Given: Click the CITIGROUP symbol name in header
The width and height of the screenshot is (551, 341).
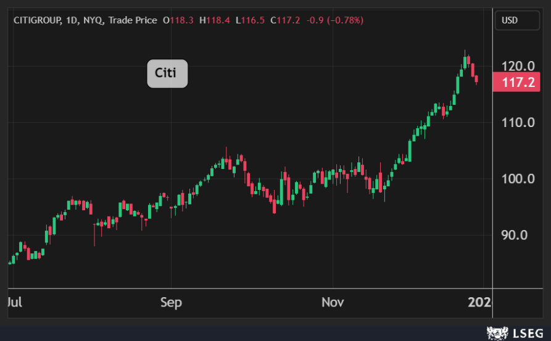Looking at the screenshot, I should click(x=37, y=20).
